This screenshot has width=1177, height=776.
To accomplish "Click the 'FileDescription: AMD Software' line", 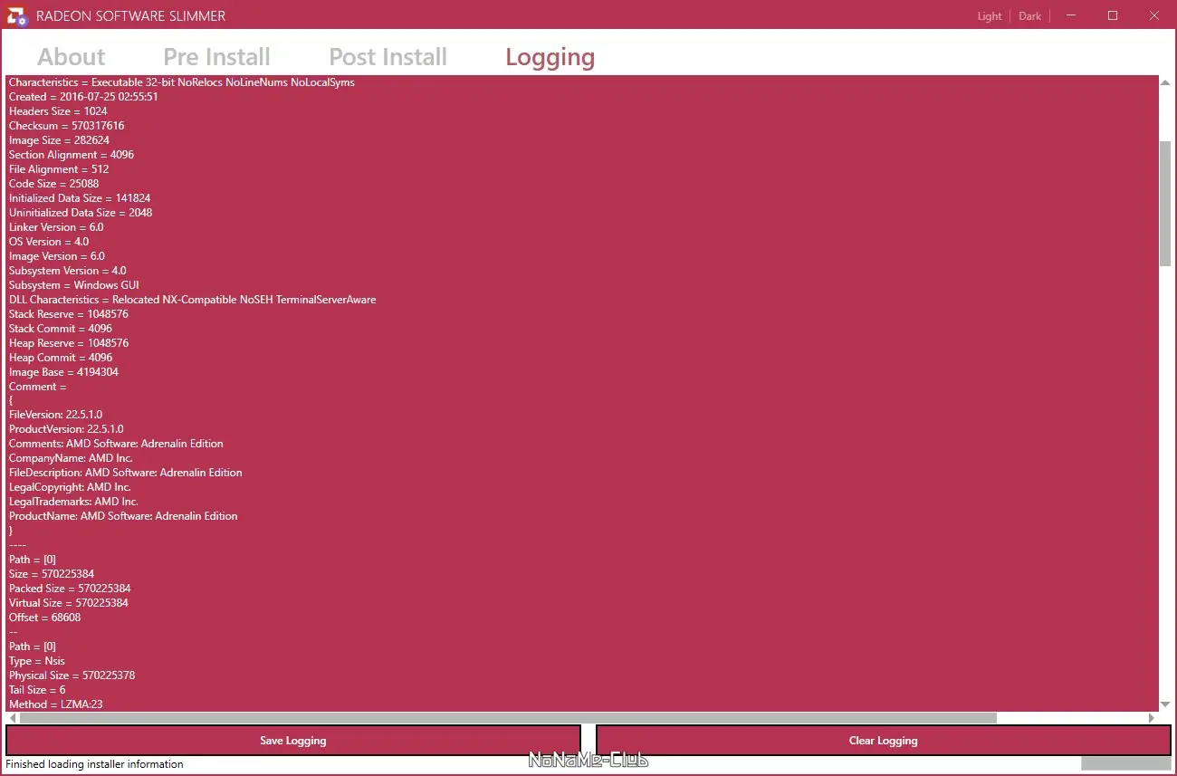I will [x=126, y=473].
